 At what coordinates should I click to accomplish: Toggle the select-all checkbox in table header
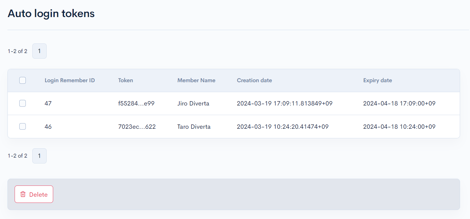[x=22, y=80]
